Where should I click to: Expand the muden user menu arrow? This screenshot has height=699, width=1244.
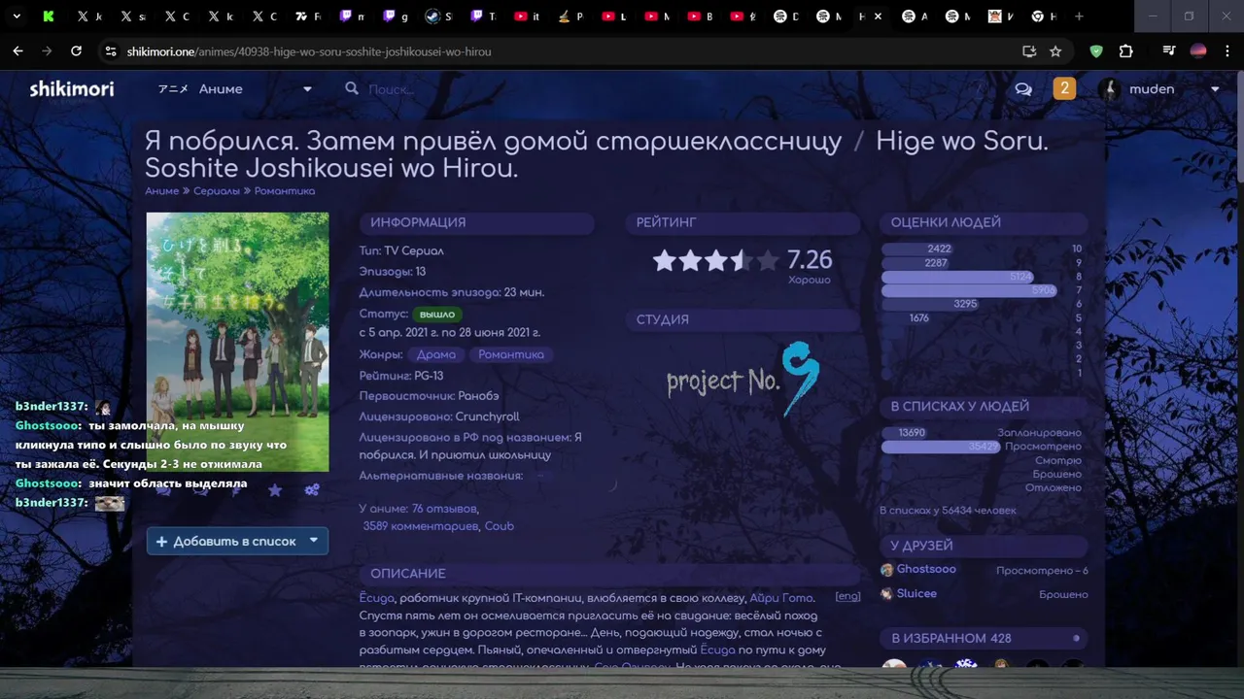(1215, 89)
